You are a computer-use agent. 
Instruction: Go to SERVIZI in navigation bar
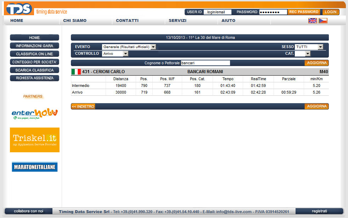(x=178, y=20)
